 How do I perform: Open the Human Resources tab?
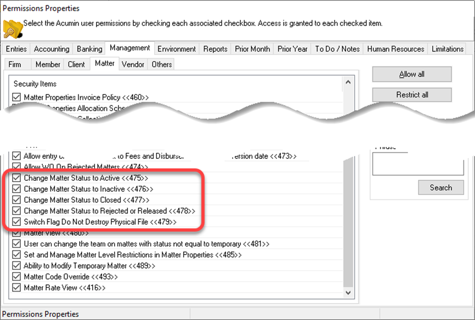point(395,49)
